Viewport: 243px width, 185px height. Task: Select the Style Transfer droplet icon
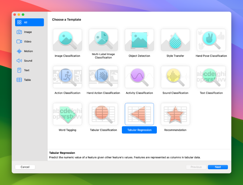(175, 40)
